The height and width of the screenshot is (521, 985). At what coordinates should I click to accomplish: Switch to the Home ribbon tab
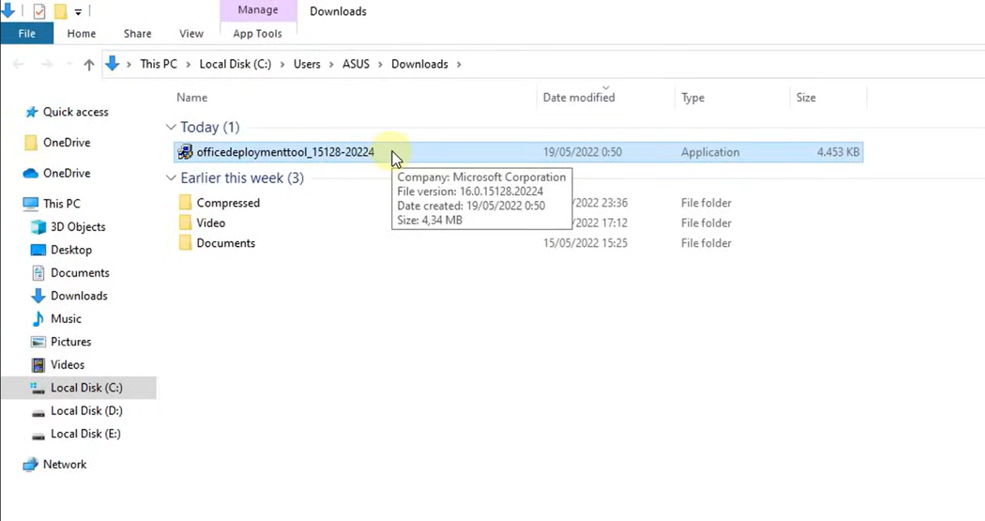pos(81,33)
